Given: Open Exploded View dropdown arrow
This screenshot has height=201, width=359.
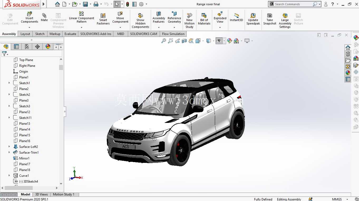Looking at the screenshot, I should coord(220,27).
